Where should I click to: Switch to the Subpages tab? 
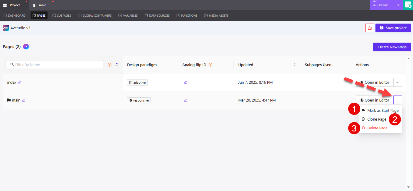[x=61, y=15]
